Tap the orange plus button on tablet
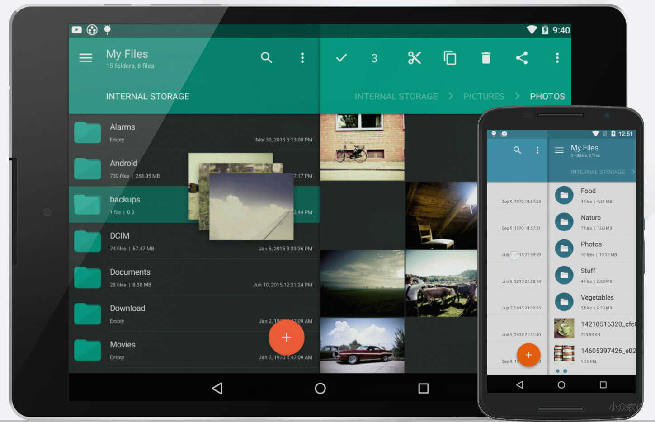The image size is (655, 422). [286, 338]
